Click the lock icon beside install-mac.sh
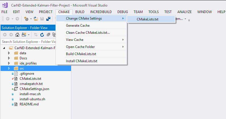This screenshot has height=119, width=226. click(13, 94)
